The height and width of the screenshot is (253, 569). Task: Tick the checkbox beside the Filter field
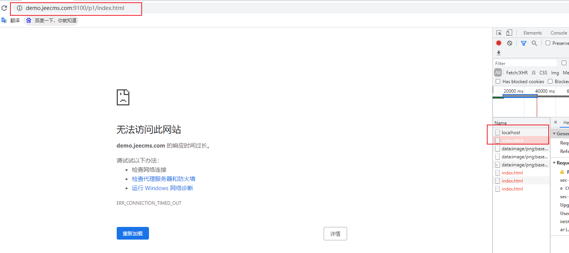[x=564, y=63]
